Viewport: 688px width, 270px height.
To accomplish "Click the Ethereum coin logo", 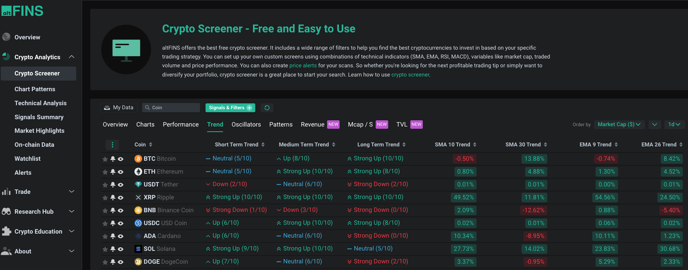I will (138, 172).
